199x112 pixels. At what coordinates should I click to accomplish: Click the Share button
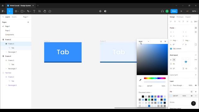[174, 11]
